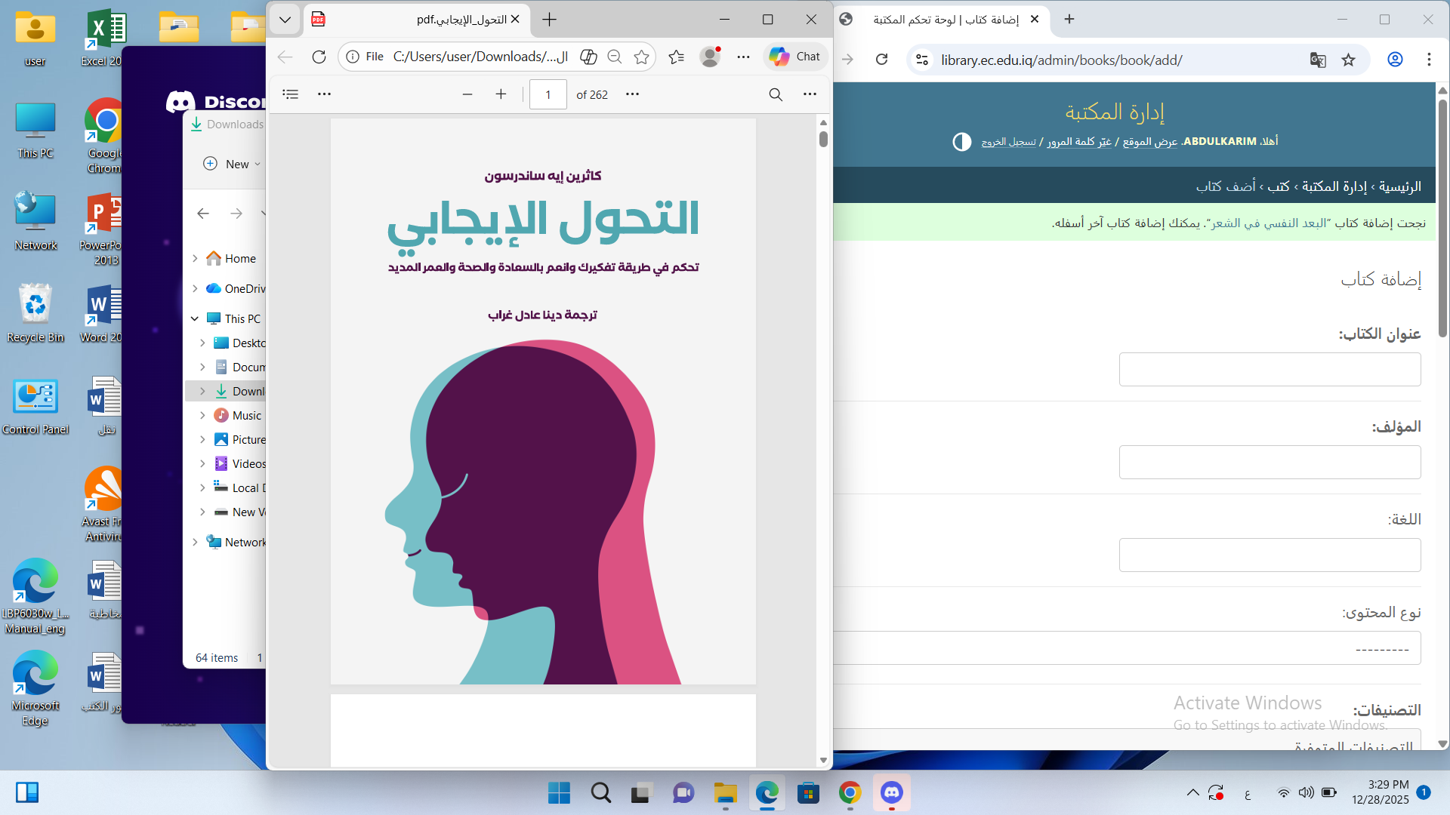Expand Videos folder in File Explorer

click(x=202, y=464)
